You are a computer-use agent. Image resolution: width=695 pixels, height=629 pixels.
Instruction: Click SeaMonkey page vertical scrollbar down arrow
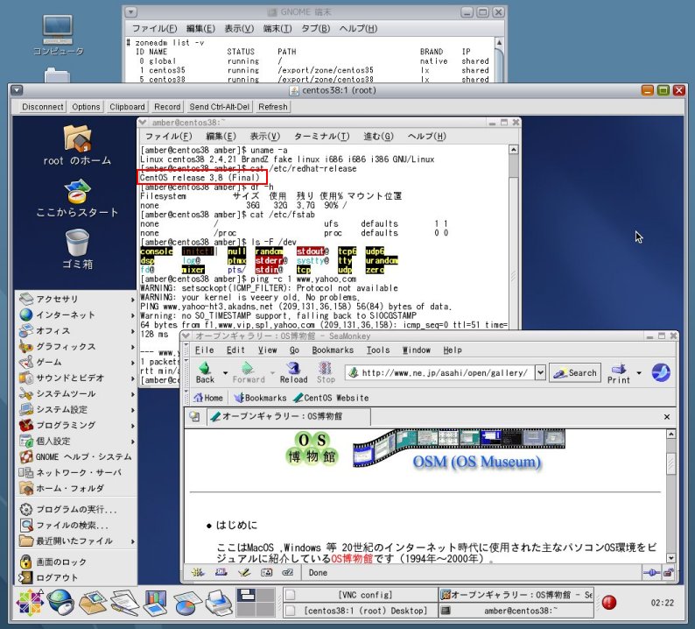(x=671, y=558)
